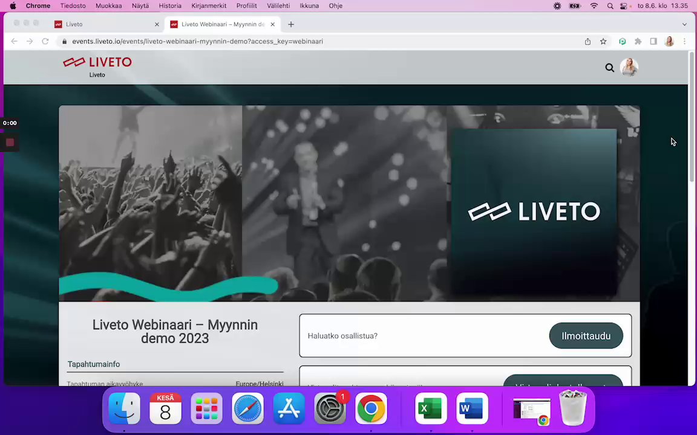Open the user avatar on Liveto page
The image size is (697, 435).
coord(629,68)
